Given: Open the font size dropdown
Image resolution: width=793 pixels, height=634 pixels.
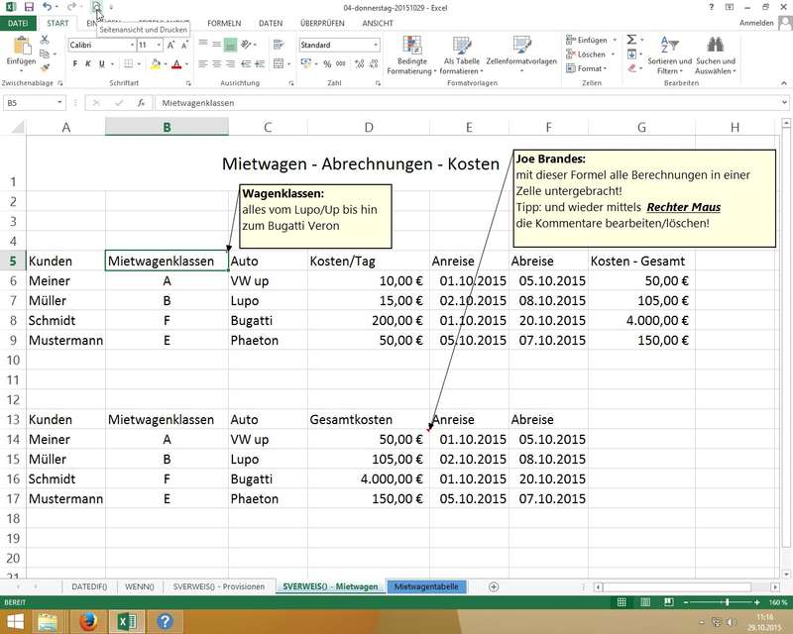Looking at the screenshot, I should click(x=158, y=46).
